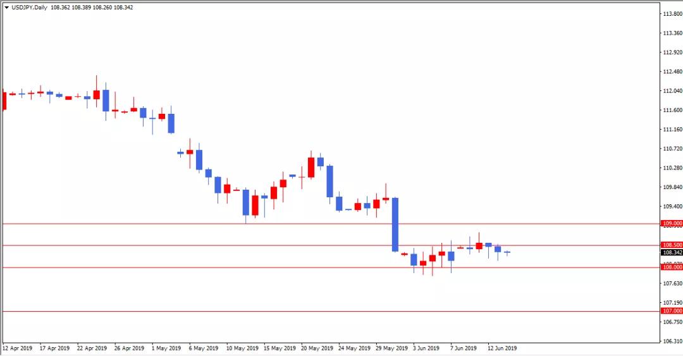The width and height of the screenshot is (683, 356).
Task: Click the black 108.342 current price tag
Action: tap(671, 253)
